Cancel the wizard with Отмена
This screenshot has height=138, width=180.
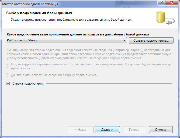click(161, 130)
